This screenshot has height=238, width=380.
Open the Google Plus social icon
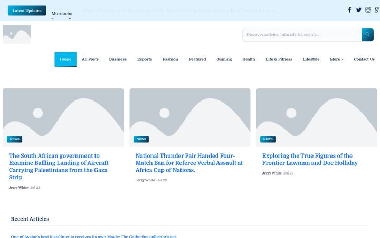[x=377, y=10]
